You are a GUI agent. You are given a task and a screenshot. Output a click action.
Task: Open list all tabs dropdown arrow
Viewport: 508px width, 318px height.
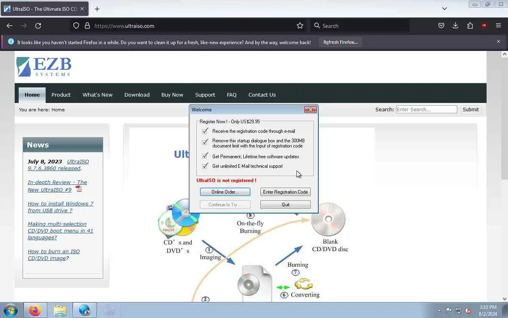(x=444, y=9)
